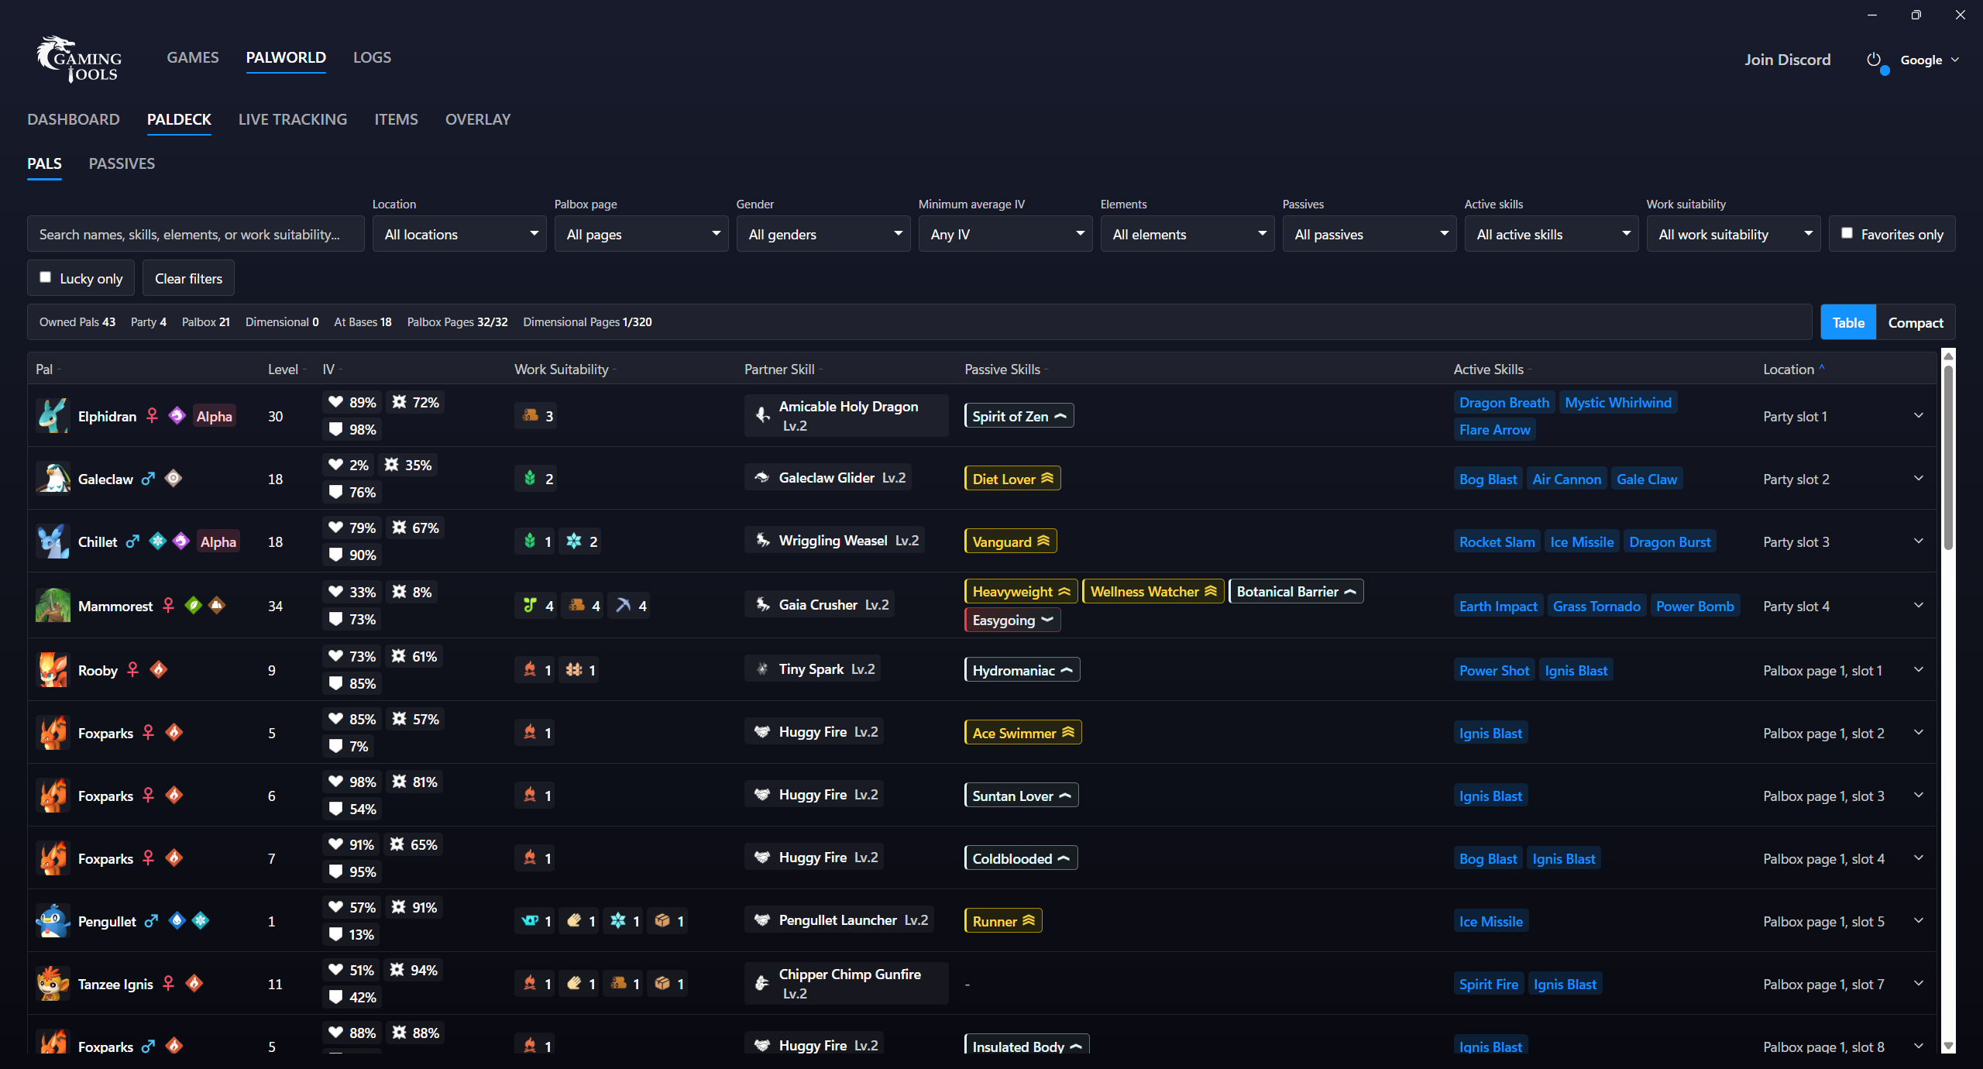Viewport: 1983px width, 1069px height.
Task: Enable the Favorites only checkbox
Action: click(x=1847, y=233)
